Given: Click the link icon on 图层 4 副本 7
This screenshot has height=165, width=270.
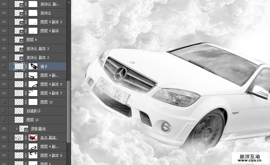Looking at the screenshot, I should pyautogui.click(x=26, y=93).
